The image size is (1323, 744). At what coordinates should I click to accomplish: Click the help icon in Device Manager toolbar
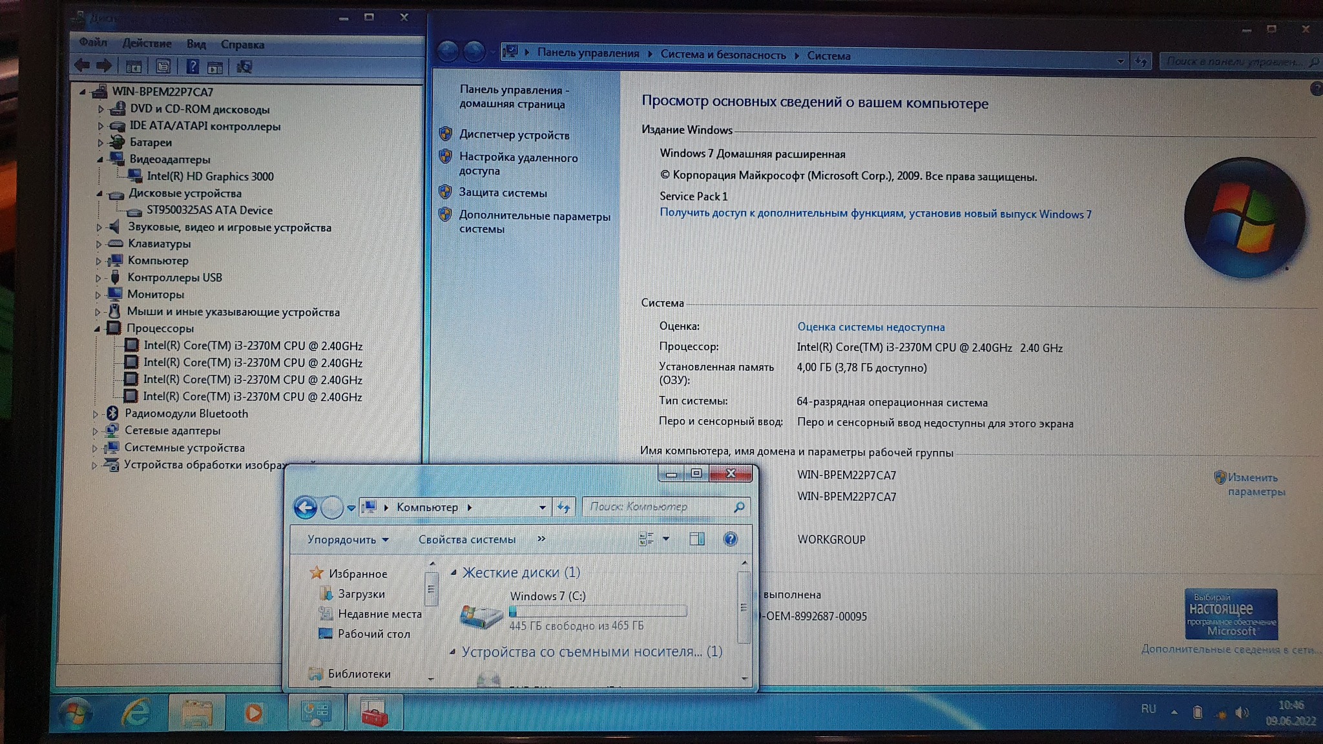coord(193,66)
